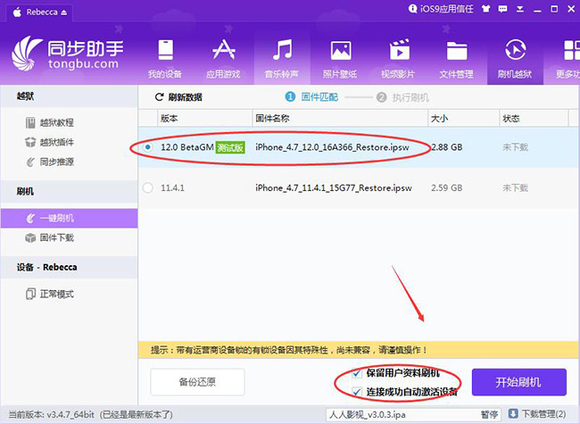Open 越狱插件 jailbreak plugins
This screenshot has height=424, width=580.
(50, 142)
